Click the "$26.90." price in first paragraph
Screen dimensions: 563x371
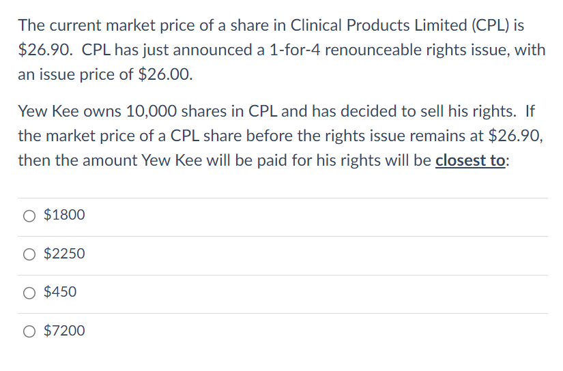tap(46, 50)
